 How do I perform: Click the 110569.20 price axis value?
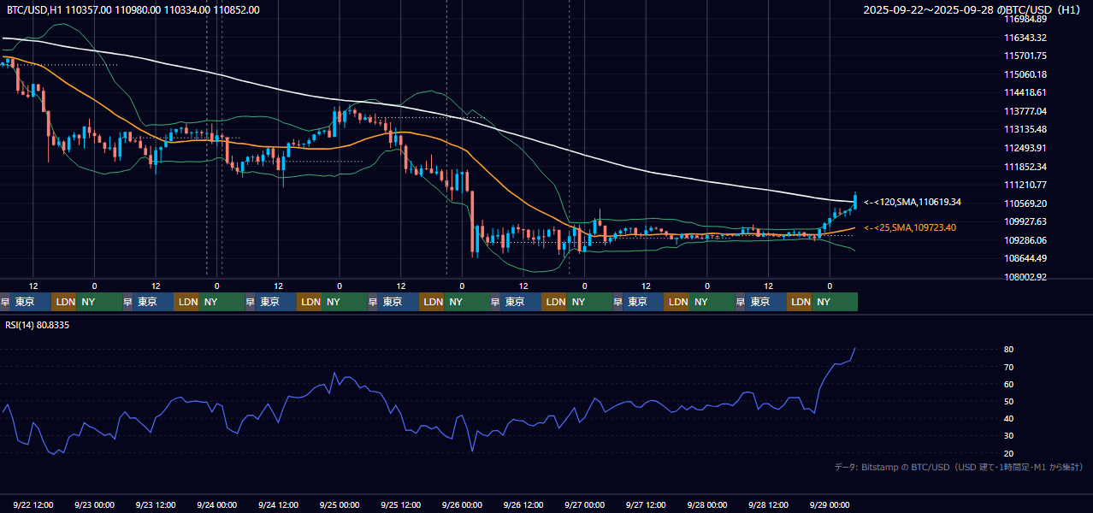[x=1025, y=203]
